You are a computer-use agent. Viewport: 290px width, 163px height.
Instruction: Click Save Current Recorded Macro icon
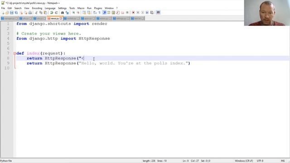(x=152, y=13)
